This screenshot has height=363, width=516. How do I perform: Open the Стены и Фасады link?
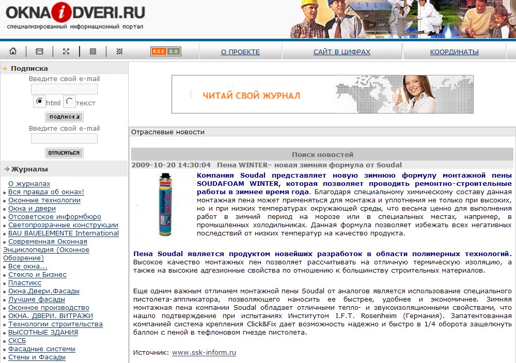click(37, 357)
